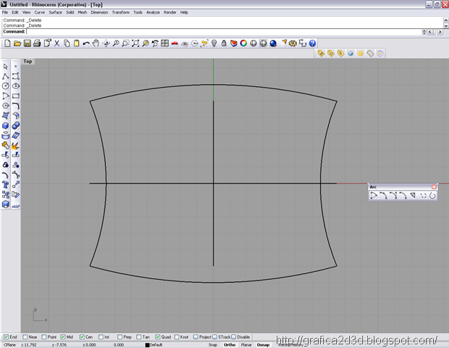Click the CPlane status bar label
The height and width of the screenshot is (348, 449).
[x=10, y=345]
